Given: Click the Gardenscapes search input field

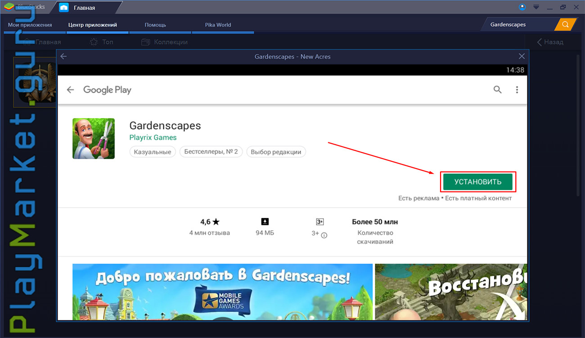Looking at the screenshot, I should pos(517,24).
